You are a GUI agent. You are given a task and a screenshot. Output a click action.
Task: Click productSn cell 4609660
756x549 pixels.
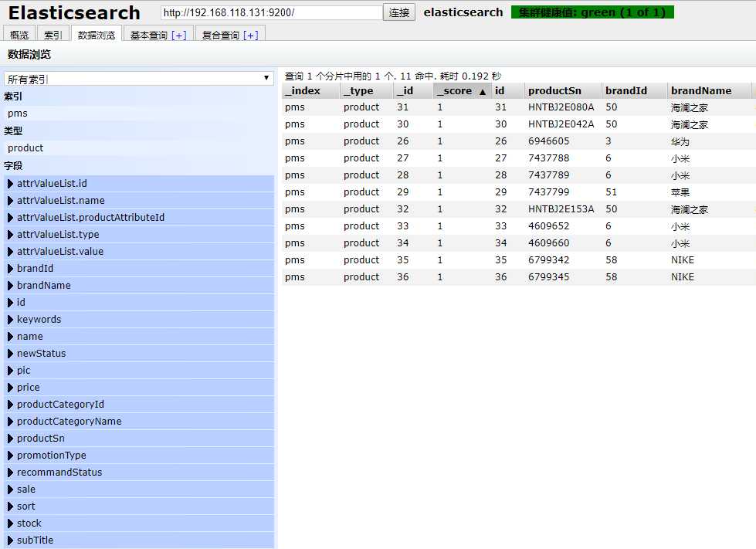coord(549,243)
